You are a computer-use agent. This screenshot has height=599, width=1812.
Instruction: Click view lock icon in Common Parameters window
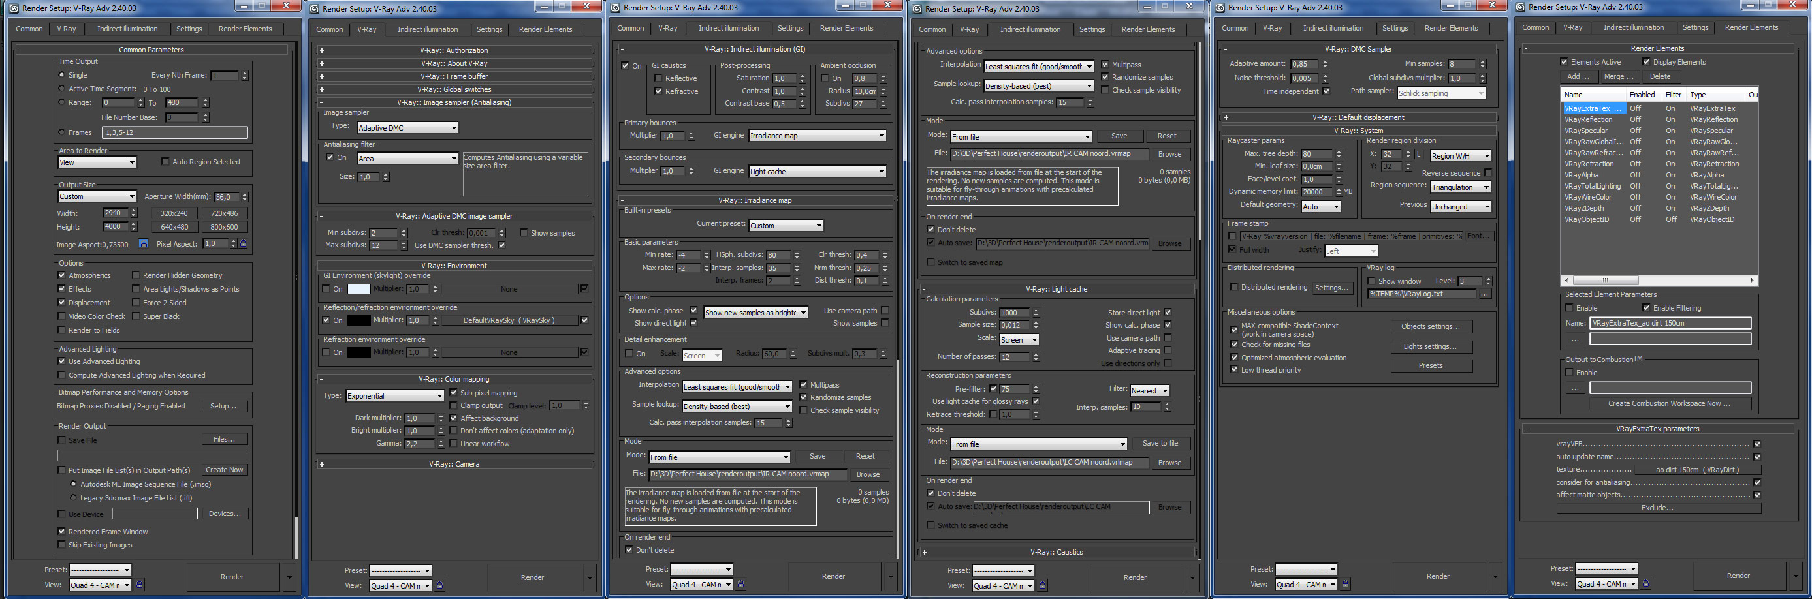tap(139, 584)
